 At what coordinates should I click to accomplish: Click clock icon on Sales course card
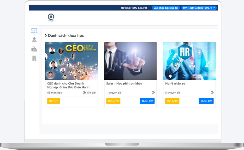[153, 93]
